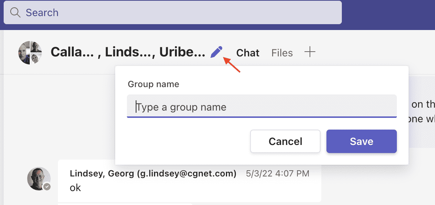This screenshot has height=205, width=435.
Task: Cancel the group name dialog
Action: point(285,141)
